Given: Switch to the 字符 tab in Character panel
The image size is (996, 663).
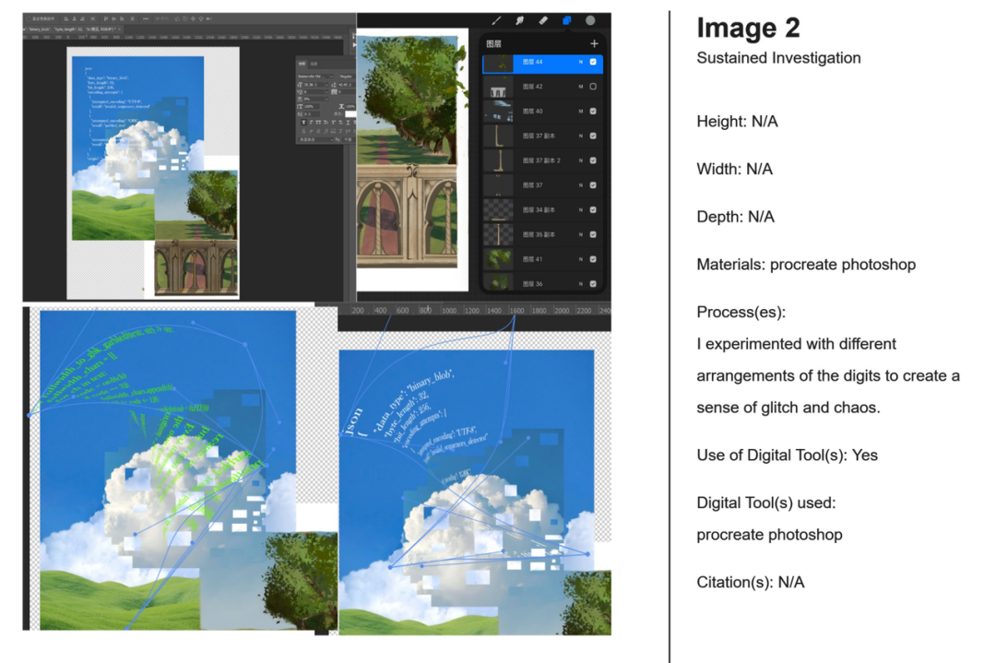Looking at the screenshot, I should click(302, 64).
